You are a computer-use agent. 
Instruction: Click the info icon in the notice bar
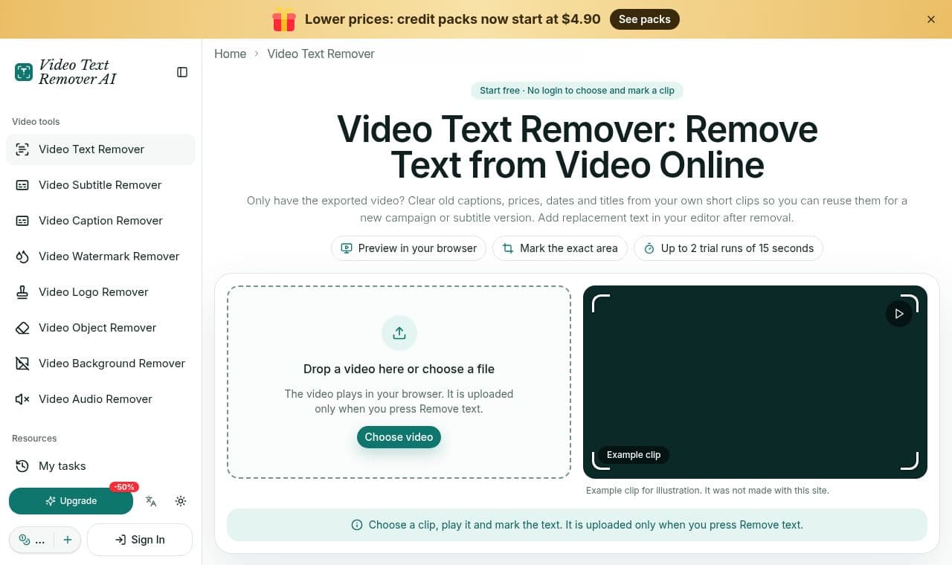click(356, 525)
